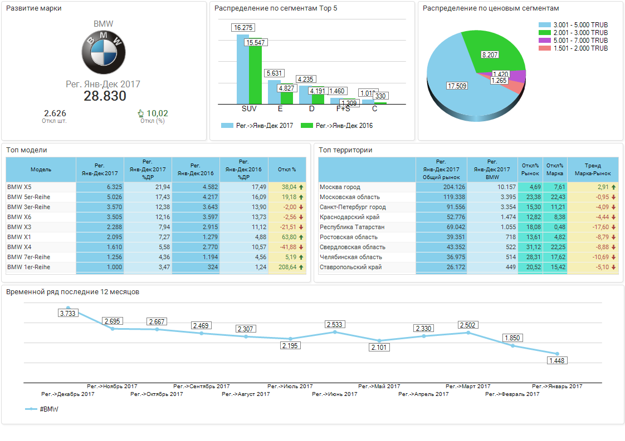625x441 pixels.
Task: Click the BMW X1 model name
Action: pyautogui.click(x=19, y=237)
